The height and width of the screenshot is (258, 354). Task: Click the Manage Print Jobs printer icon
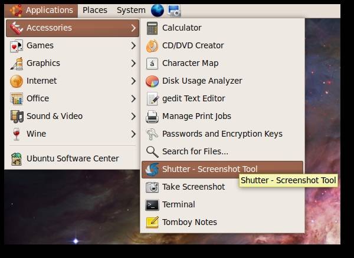(152, 117)
